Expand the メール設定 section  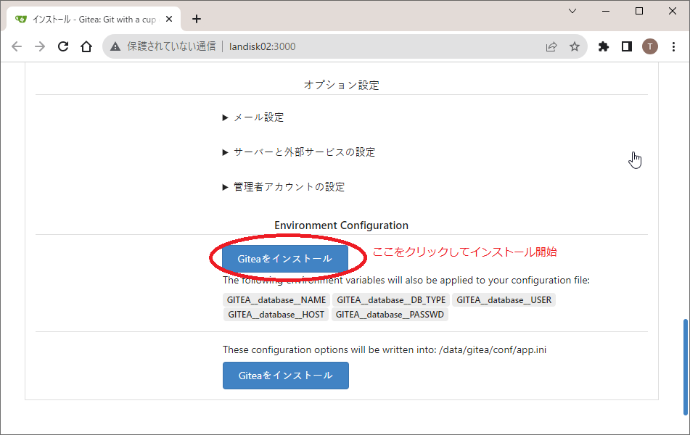tap(258, 117)
